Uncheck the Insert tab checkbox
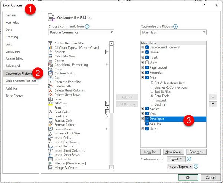The width and height of the screenshot is (223, 183). [147, 57]
